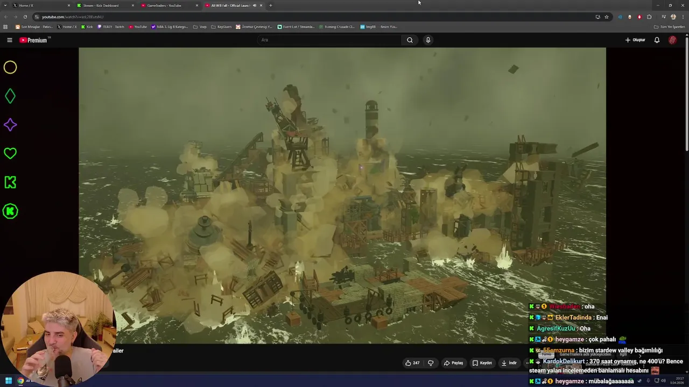Image resolution: width=689 pixels, height=387 pixels.
Task: Click the green diamond overlay icon
Action: pos(10,96)
